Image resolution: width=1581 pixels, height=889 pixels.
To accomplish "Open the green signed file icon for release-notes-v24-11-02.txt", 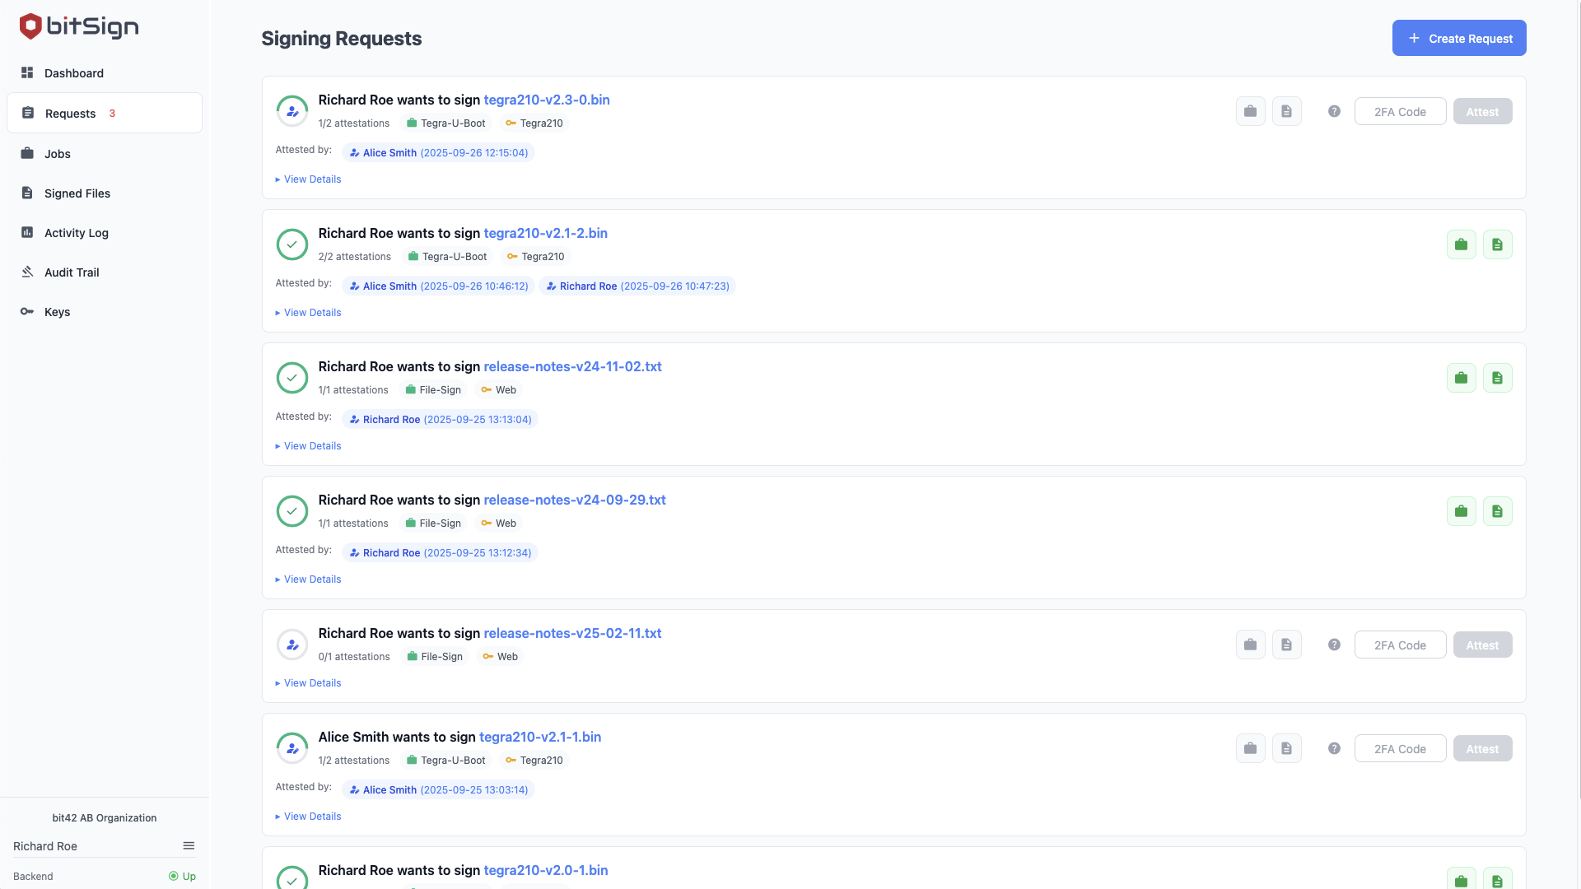I will click(x=1497, y=377).
